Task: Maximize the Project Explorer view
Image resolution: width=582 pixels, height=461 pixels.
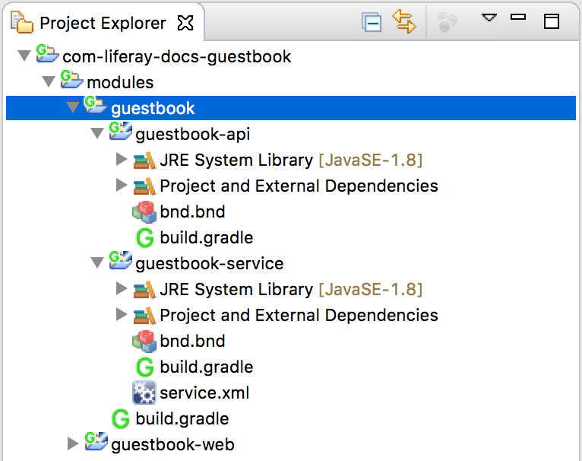Action: click(x=552, y=21)
